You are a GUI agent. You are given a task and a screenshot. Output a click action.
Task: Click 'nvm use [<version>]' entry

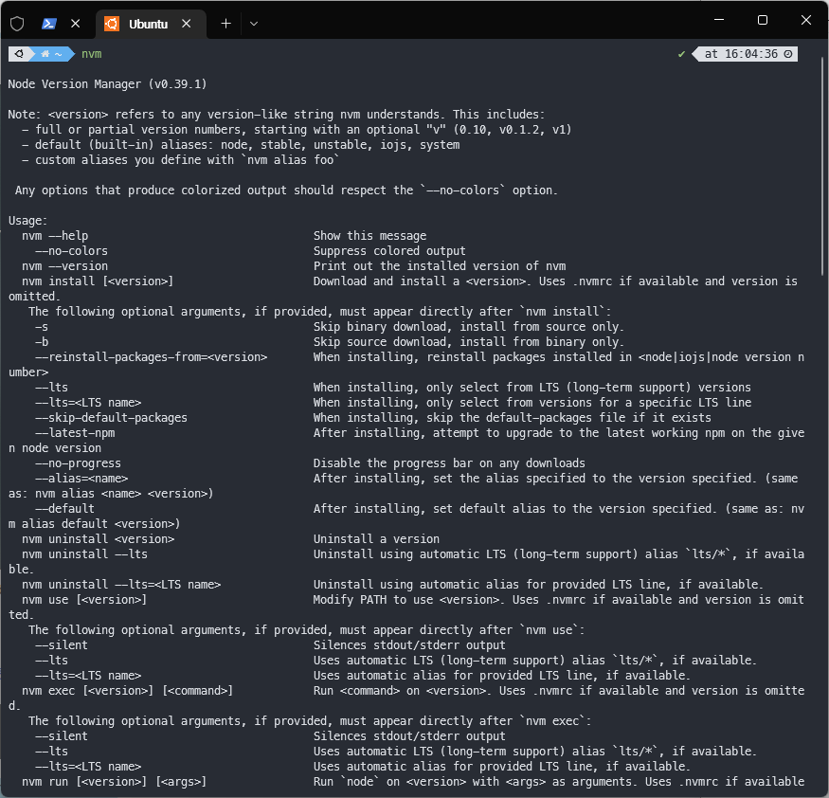click(84, 600)
